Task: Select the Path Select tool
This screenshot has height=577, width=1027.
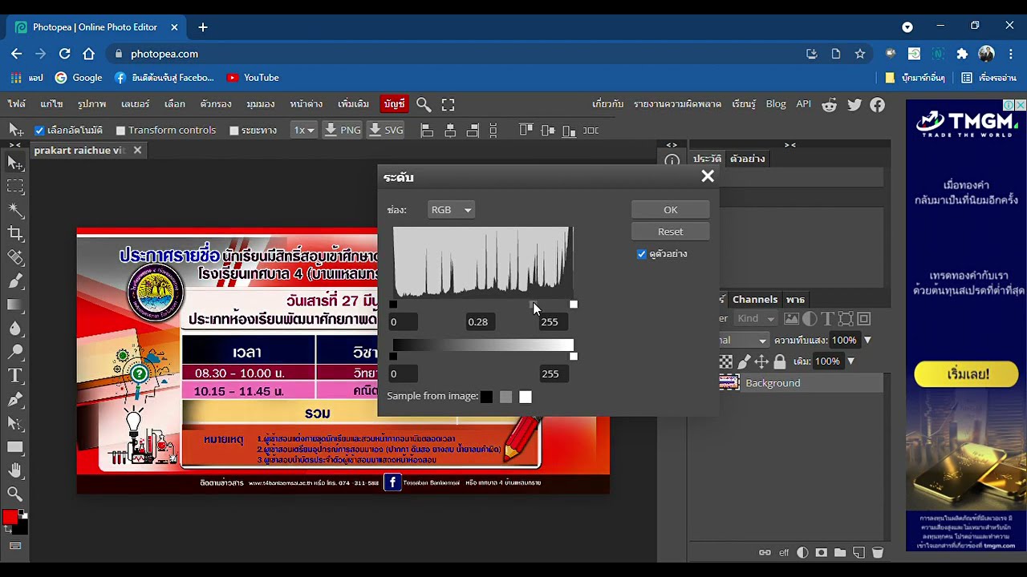Action: (15, 423)
